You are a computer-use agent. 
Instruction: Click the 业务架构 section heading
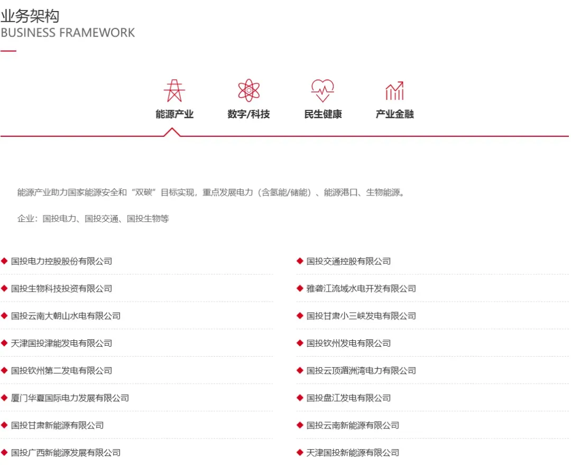point(30,16)
